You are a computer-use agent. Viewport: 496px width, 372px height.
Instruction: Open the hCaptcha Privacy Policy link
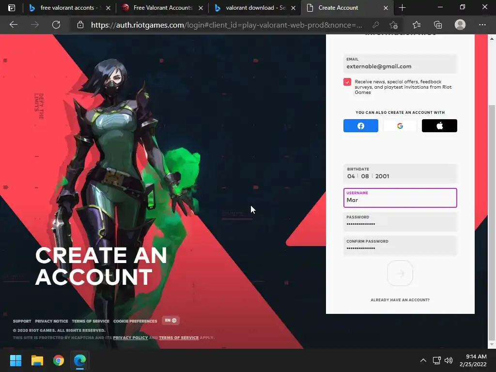[x=130, y=338]
